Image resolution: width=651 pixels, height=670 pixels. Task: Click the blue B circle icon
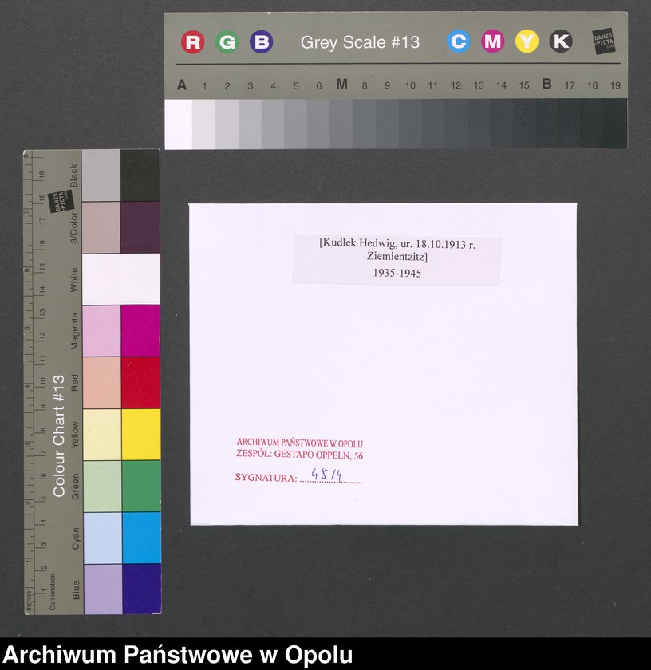pos(261,42)
